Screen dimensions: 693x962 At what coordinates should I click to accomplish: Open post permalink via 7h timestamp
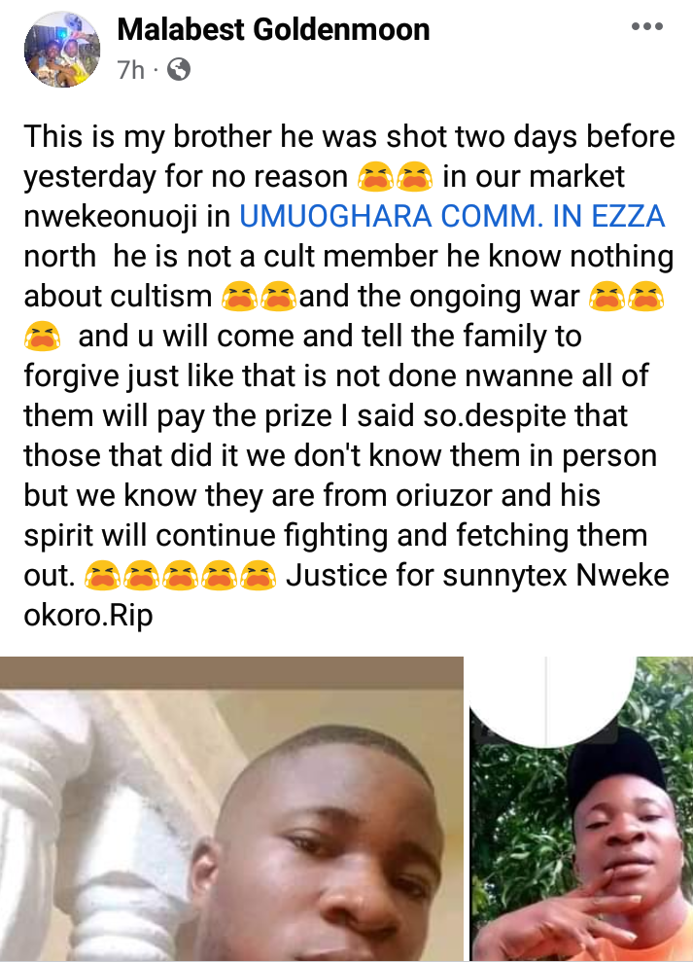pyautogui.click(x=130, y=70)
